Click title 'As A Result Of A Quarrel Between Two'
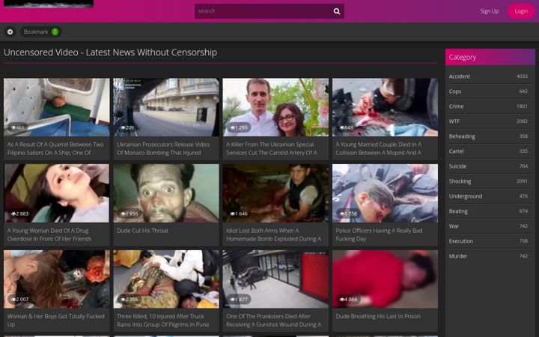 [55, 145]
